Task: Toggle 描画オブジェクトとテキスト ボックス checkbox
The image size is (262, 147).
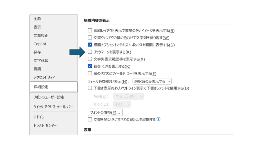Action: pos(90,45)
